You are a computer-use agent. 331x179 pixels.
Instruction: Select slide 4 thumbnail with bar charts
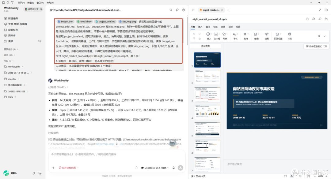[x=207, y=112]
